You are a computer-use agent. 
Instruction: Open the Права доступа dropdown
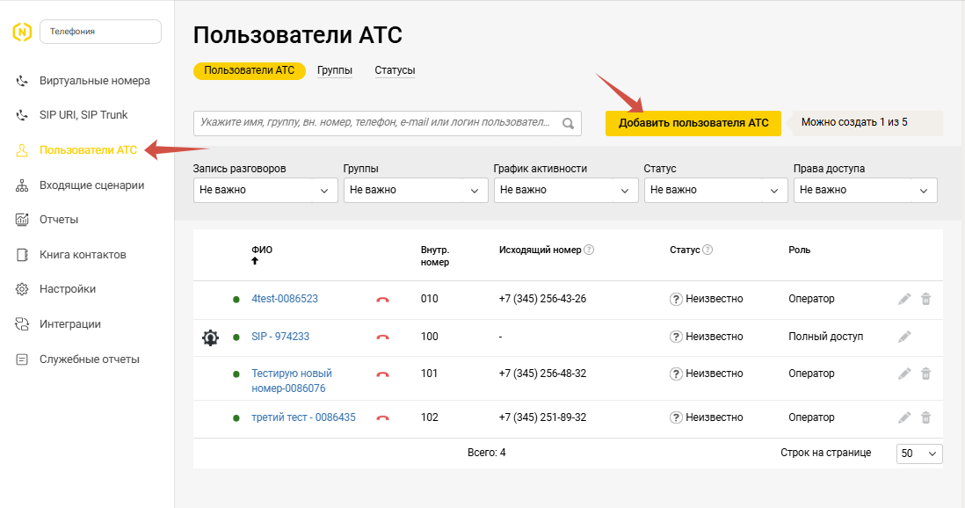click(865, 190)
